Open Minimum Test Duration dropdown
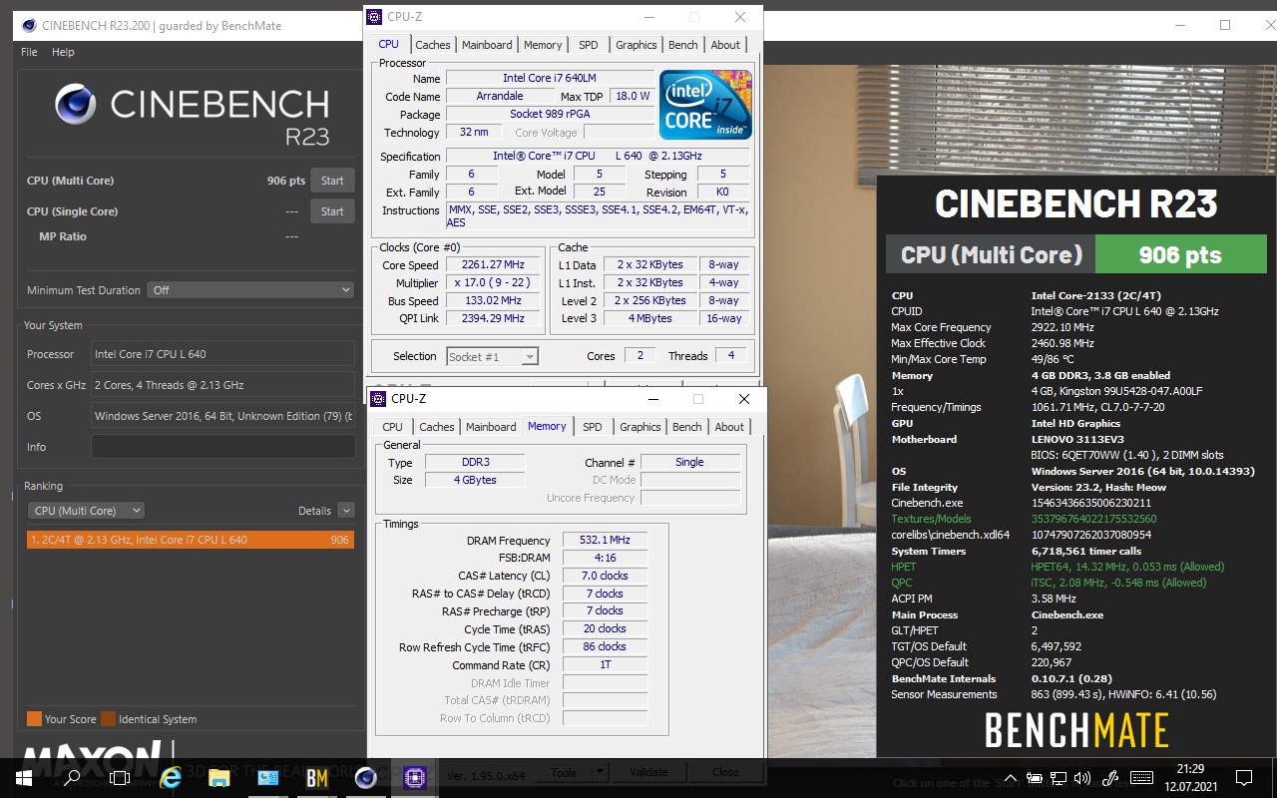Viewport: 1277px width, 798px height. [x=250, y=290]
